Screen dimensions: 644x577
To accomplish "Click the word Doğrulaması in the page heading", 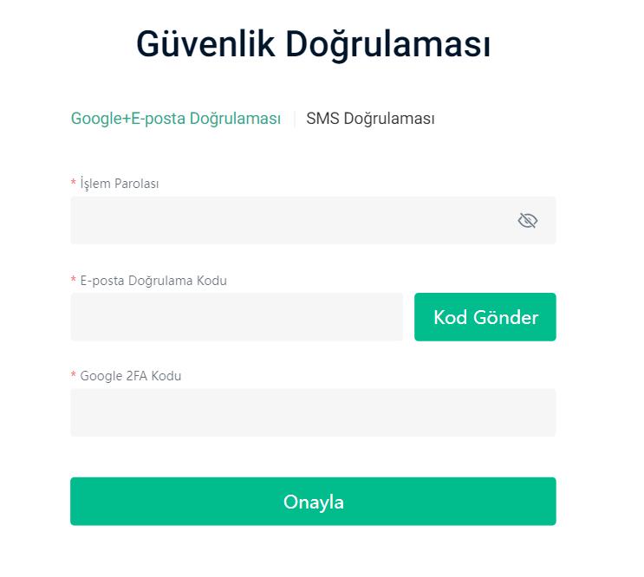I will (387, 45).
